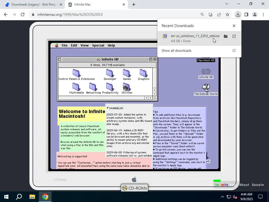Viewport: 269px width, 202px height.
Task: Open the Productivity folder icon
Action: 110,87
